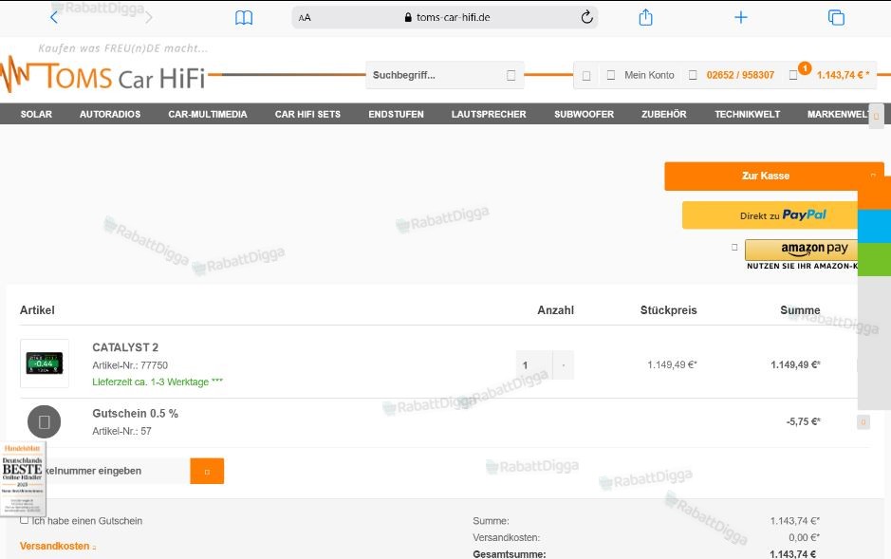Open a new tab with plus icon
This screenshot has height=559, width=891.
click(x=741, y=18)
